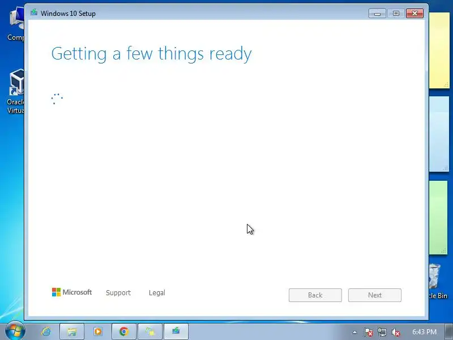The width and height of the screenshot is (453, 340).
Task: Select the Oracle VirtualBox desktop icon
Action: tap(15, 92)
